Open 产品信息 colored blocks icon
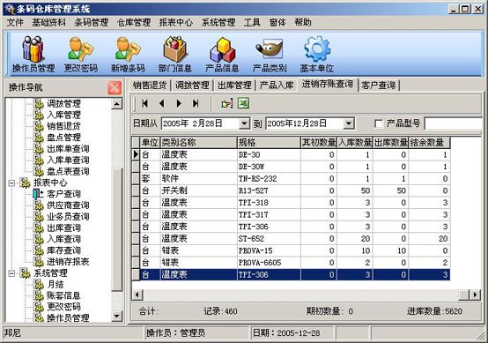The image size is (488, 343). pos(222,54)
